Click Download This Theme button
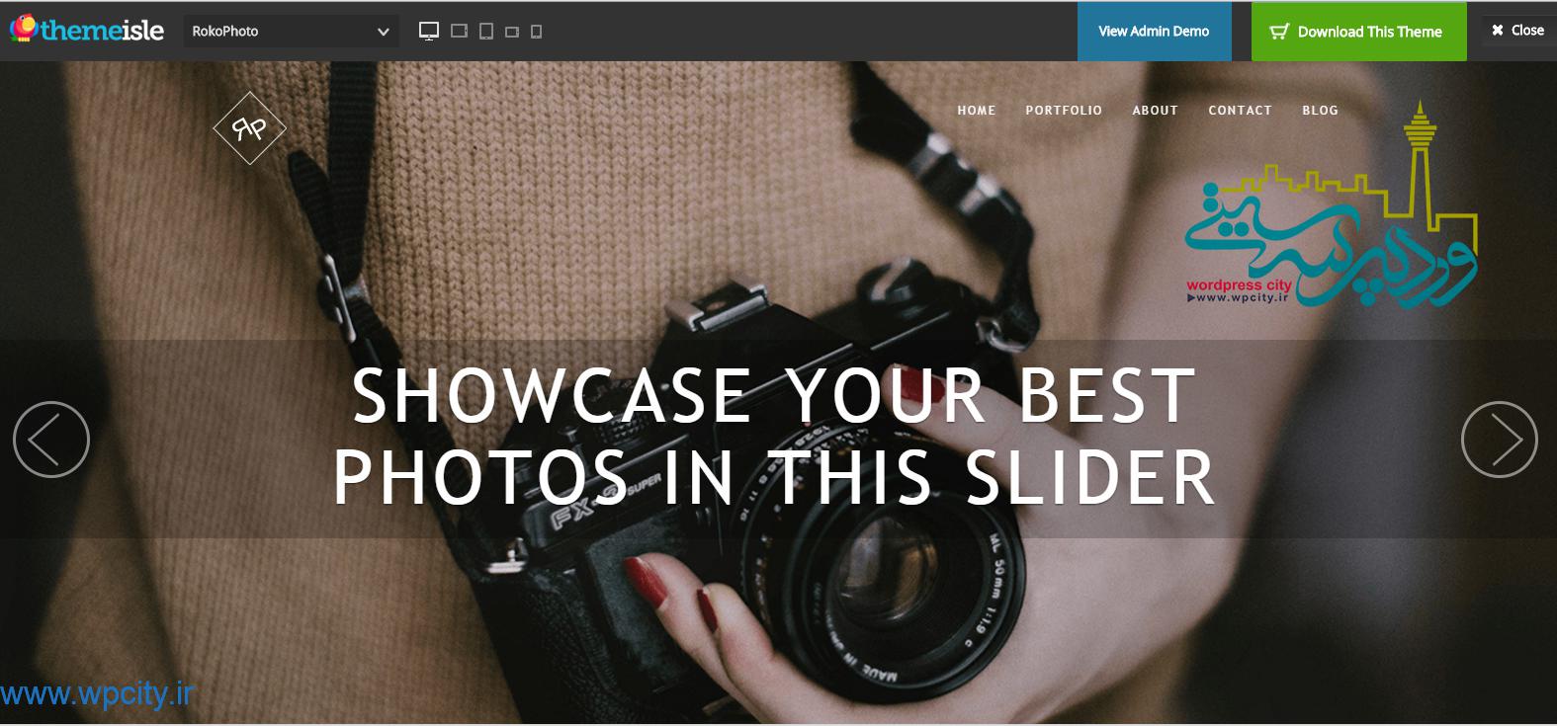1557x726 pixels. (x=1358, y=32)
